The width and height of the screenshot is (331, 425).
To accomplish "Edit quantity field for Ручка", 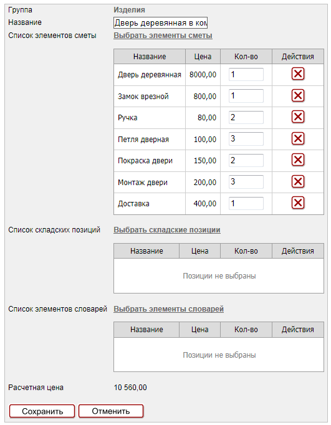I will click(x=246, y=117).
